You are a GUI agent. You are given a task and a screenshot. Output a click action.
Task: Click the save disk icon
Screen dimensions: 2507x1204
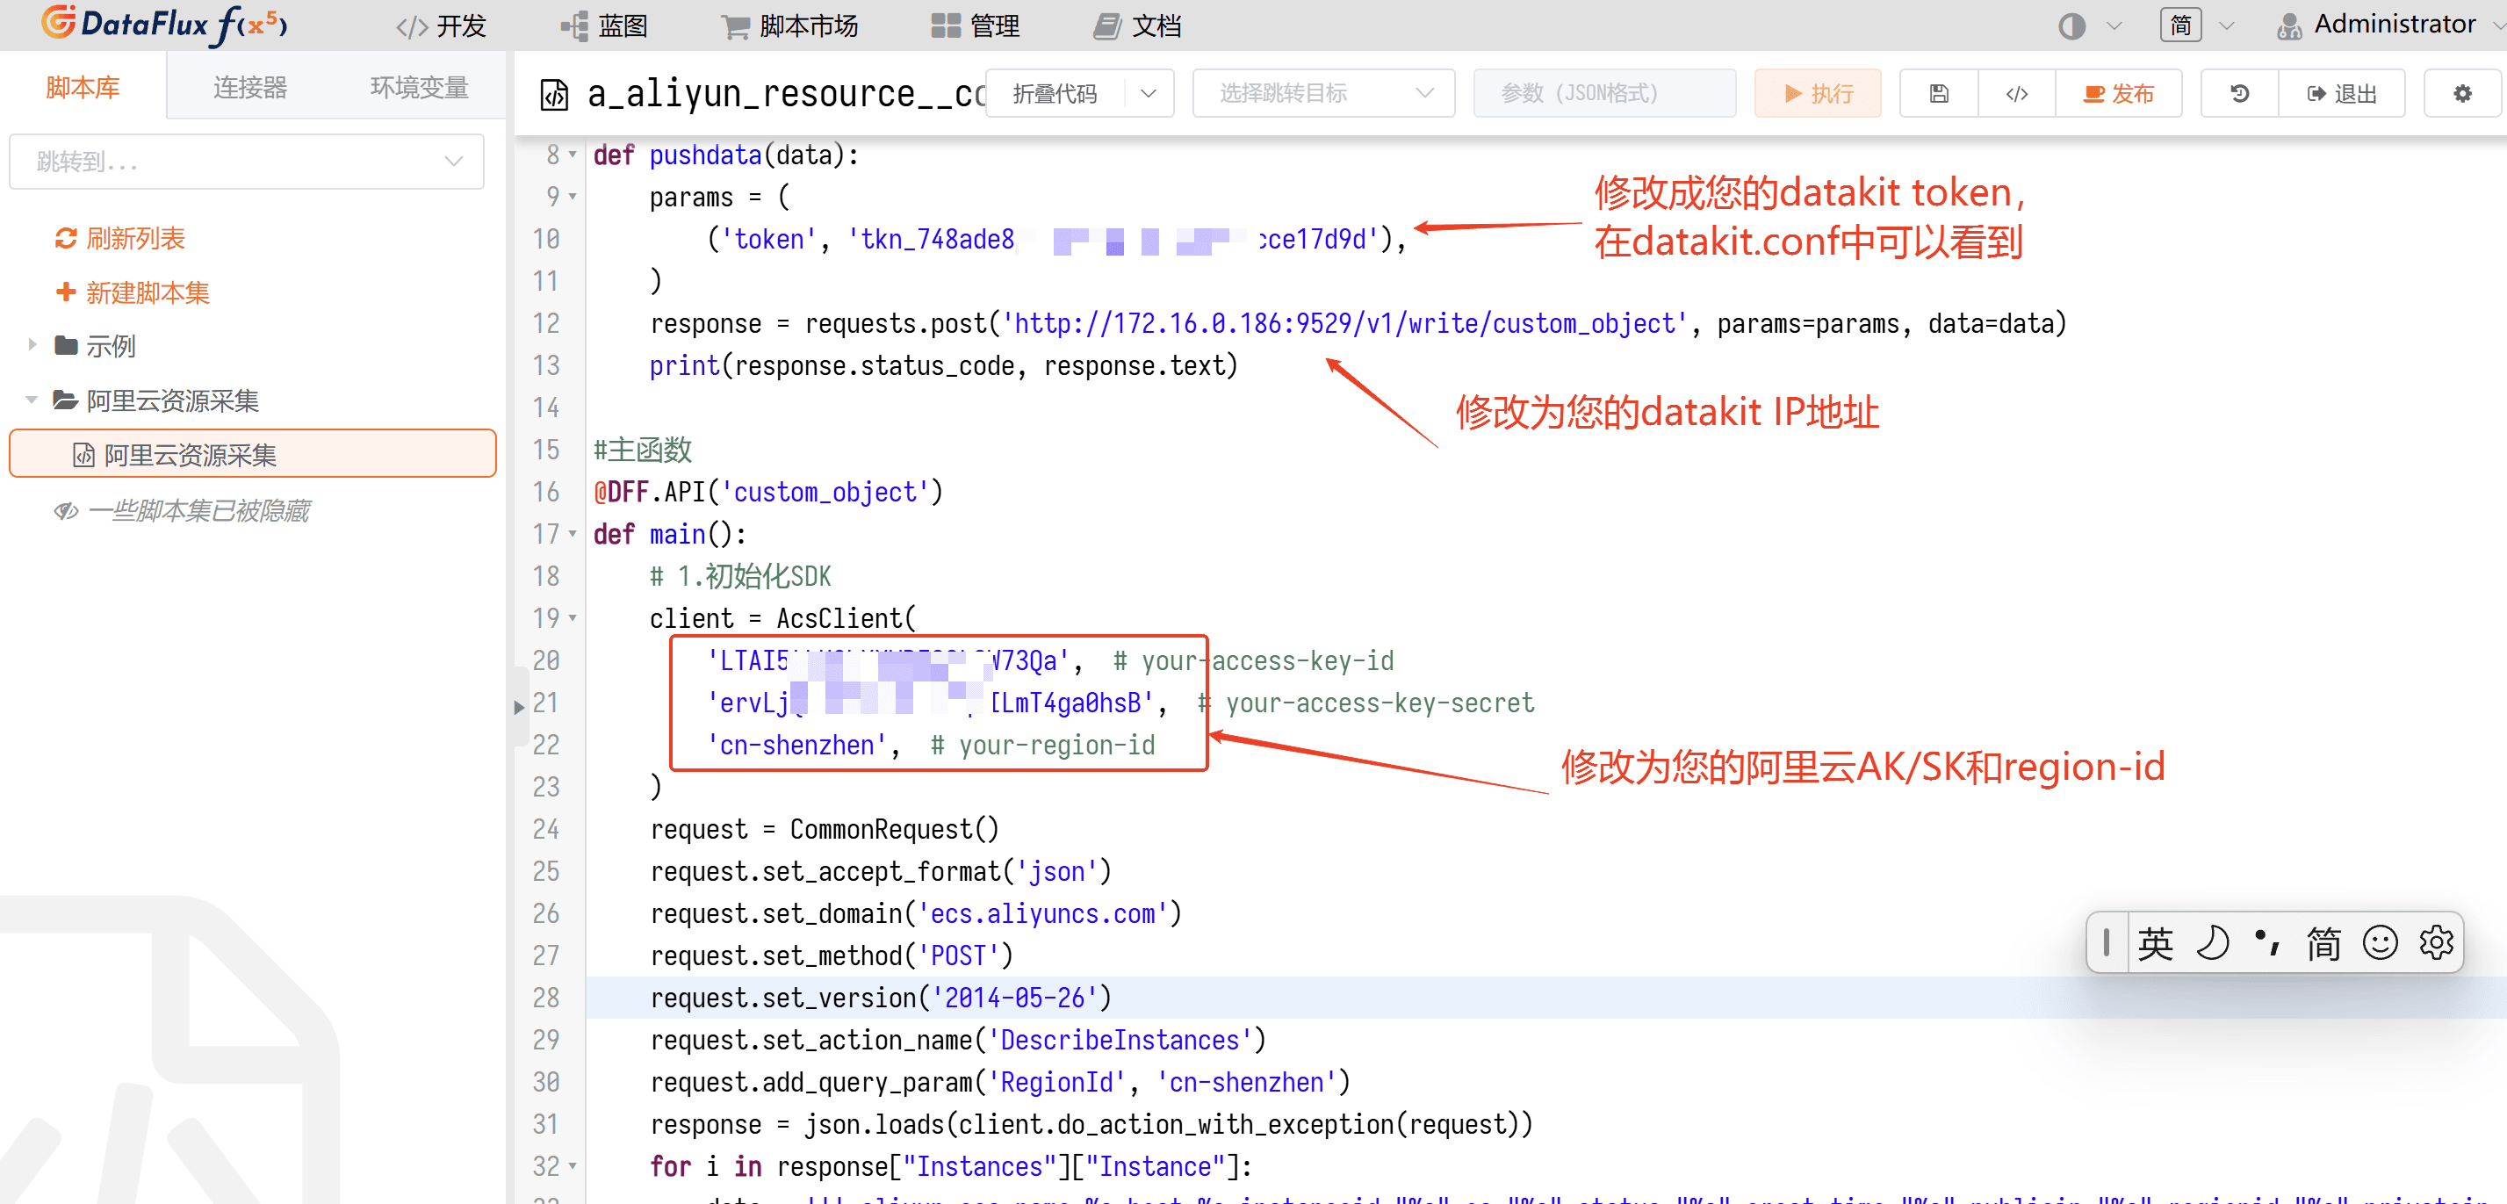1939,93
